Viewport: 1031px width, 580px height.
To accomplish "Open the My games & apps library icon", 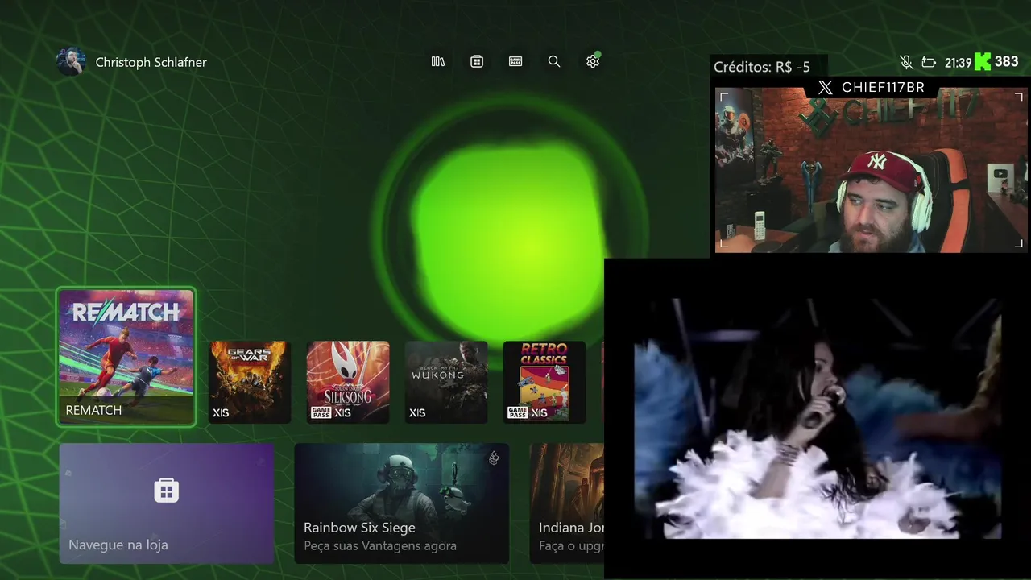I will [438, 61].
